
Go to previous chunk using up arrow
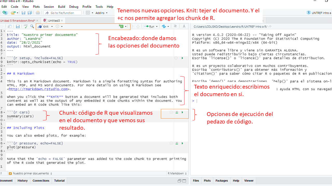[x=132, y=26]
